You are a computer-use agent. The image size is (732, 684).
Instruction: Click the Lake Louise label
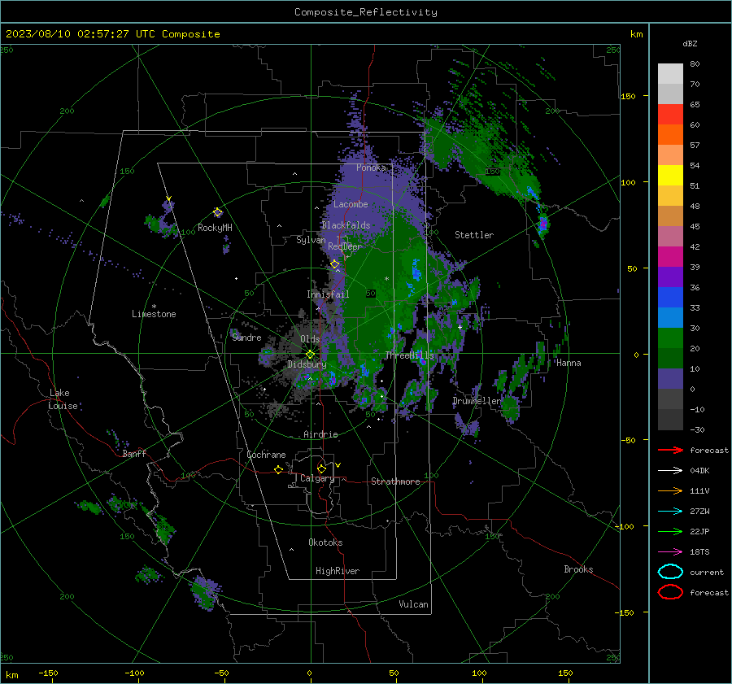coord(63,399)
